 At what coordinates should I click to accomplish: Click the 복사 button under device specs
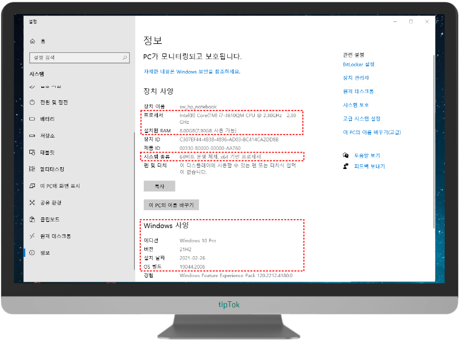[x=160, y=186]
